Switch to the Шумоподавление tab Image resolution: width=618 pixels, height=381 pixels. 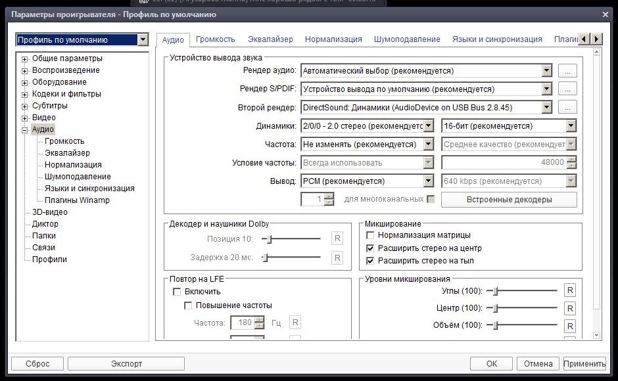[x=407, y=39]
